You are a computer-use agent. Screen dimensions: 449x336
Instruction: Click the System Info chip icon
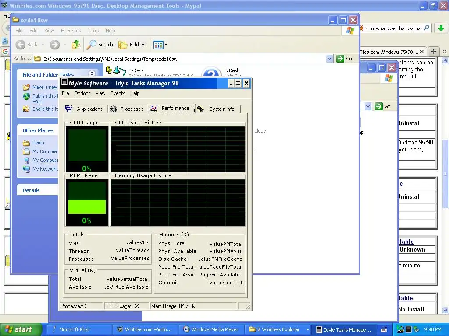200,108
